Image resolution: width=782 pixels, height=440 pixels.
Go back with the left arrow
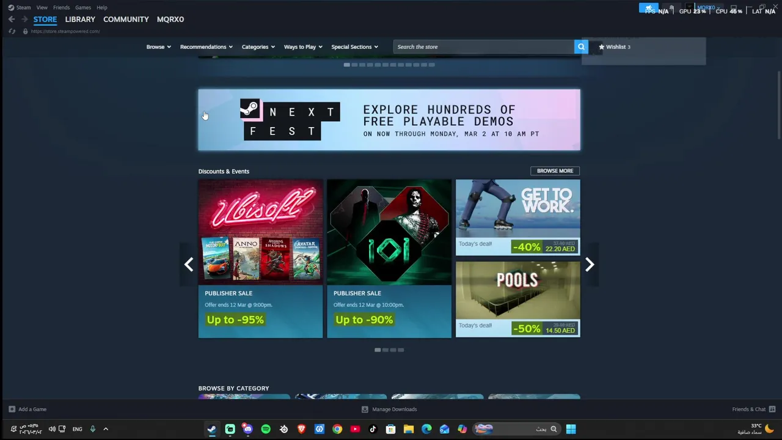[12, 19]
